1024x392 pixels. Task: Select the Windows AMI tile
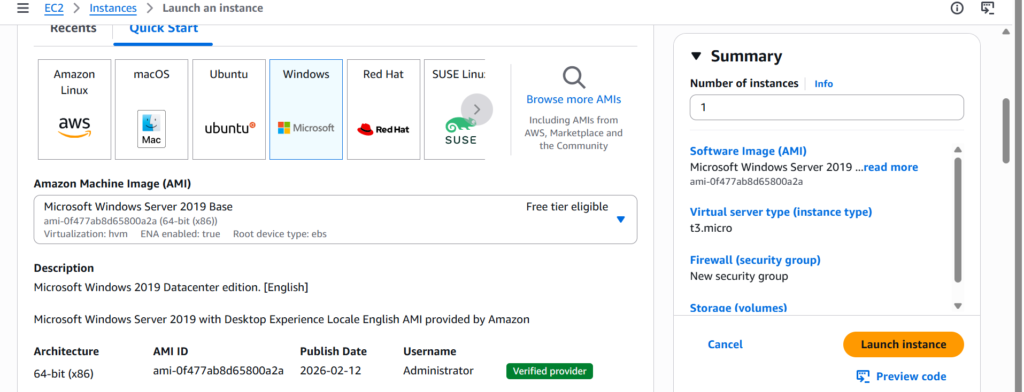[306, 109]
